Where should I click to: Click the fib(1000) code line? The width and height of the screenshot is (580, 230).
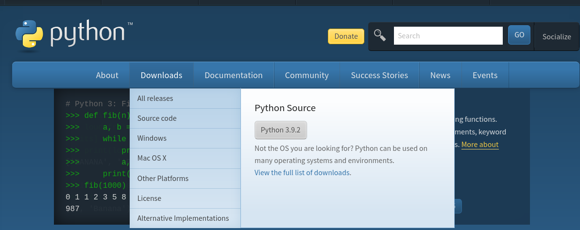click(x=96, y=185)
